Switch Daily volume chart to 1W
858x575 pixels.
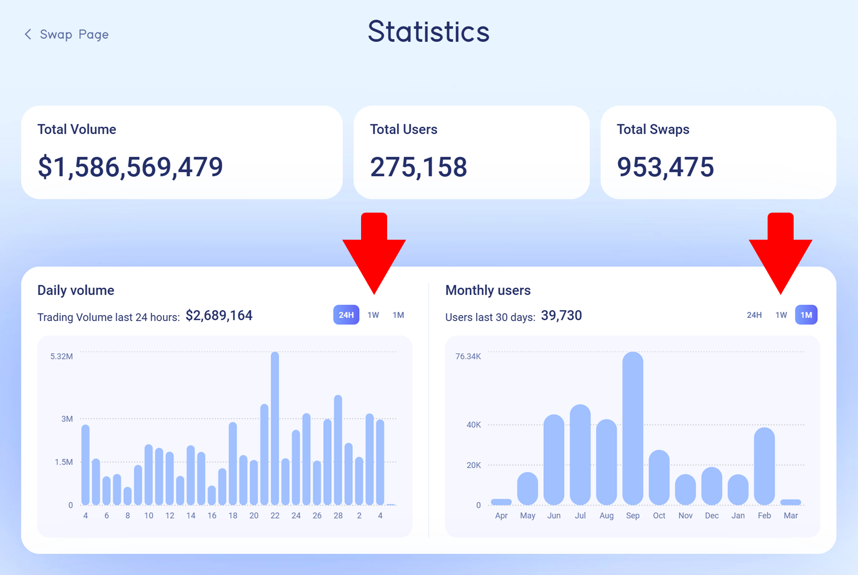click(x=373, y=315)
